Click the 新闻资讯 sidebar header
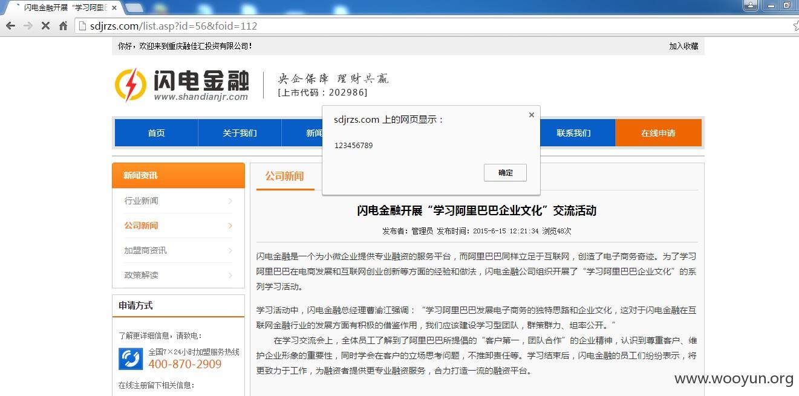This screenshot has height=396, width=799. [178, 175]
